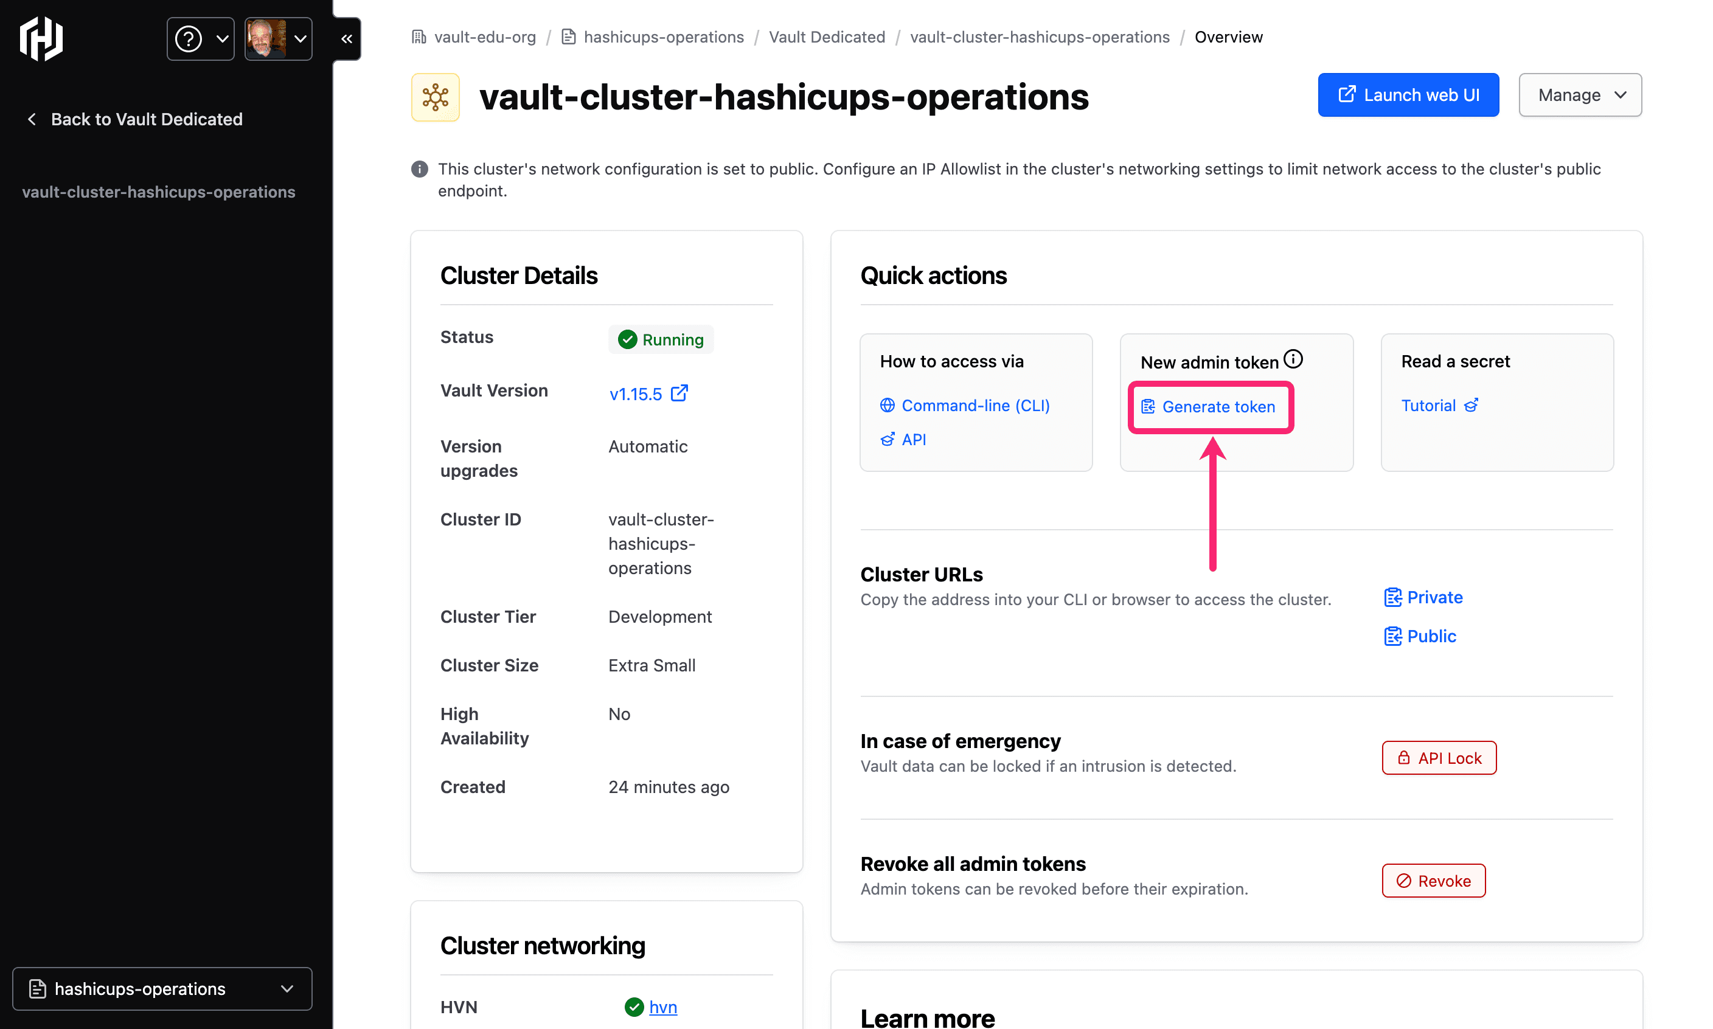This screenshot has width=1713, height=1029.
Task: Open Vault Dedicated breadcrumb
Action: pyautogui.click(x=827, y=36)
